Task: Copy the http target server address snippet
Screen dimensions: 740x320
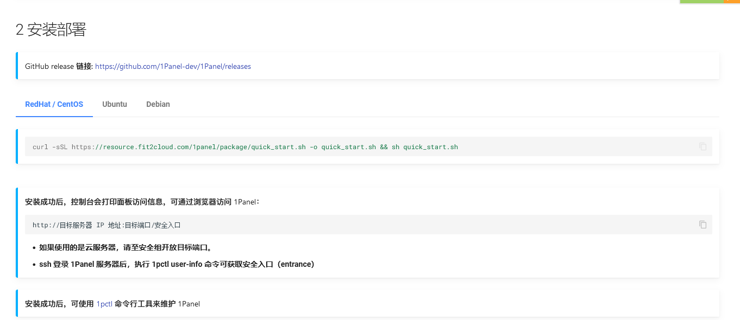Action: click(x=703, y=225)
